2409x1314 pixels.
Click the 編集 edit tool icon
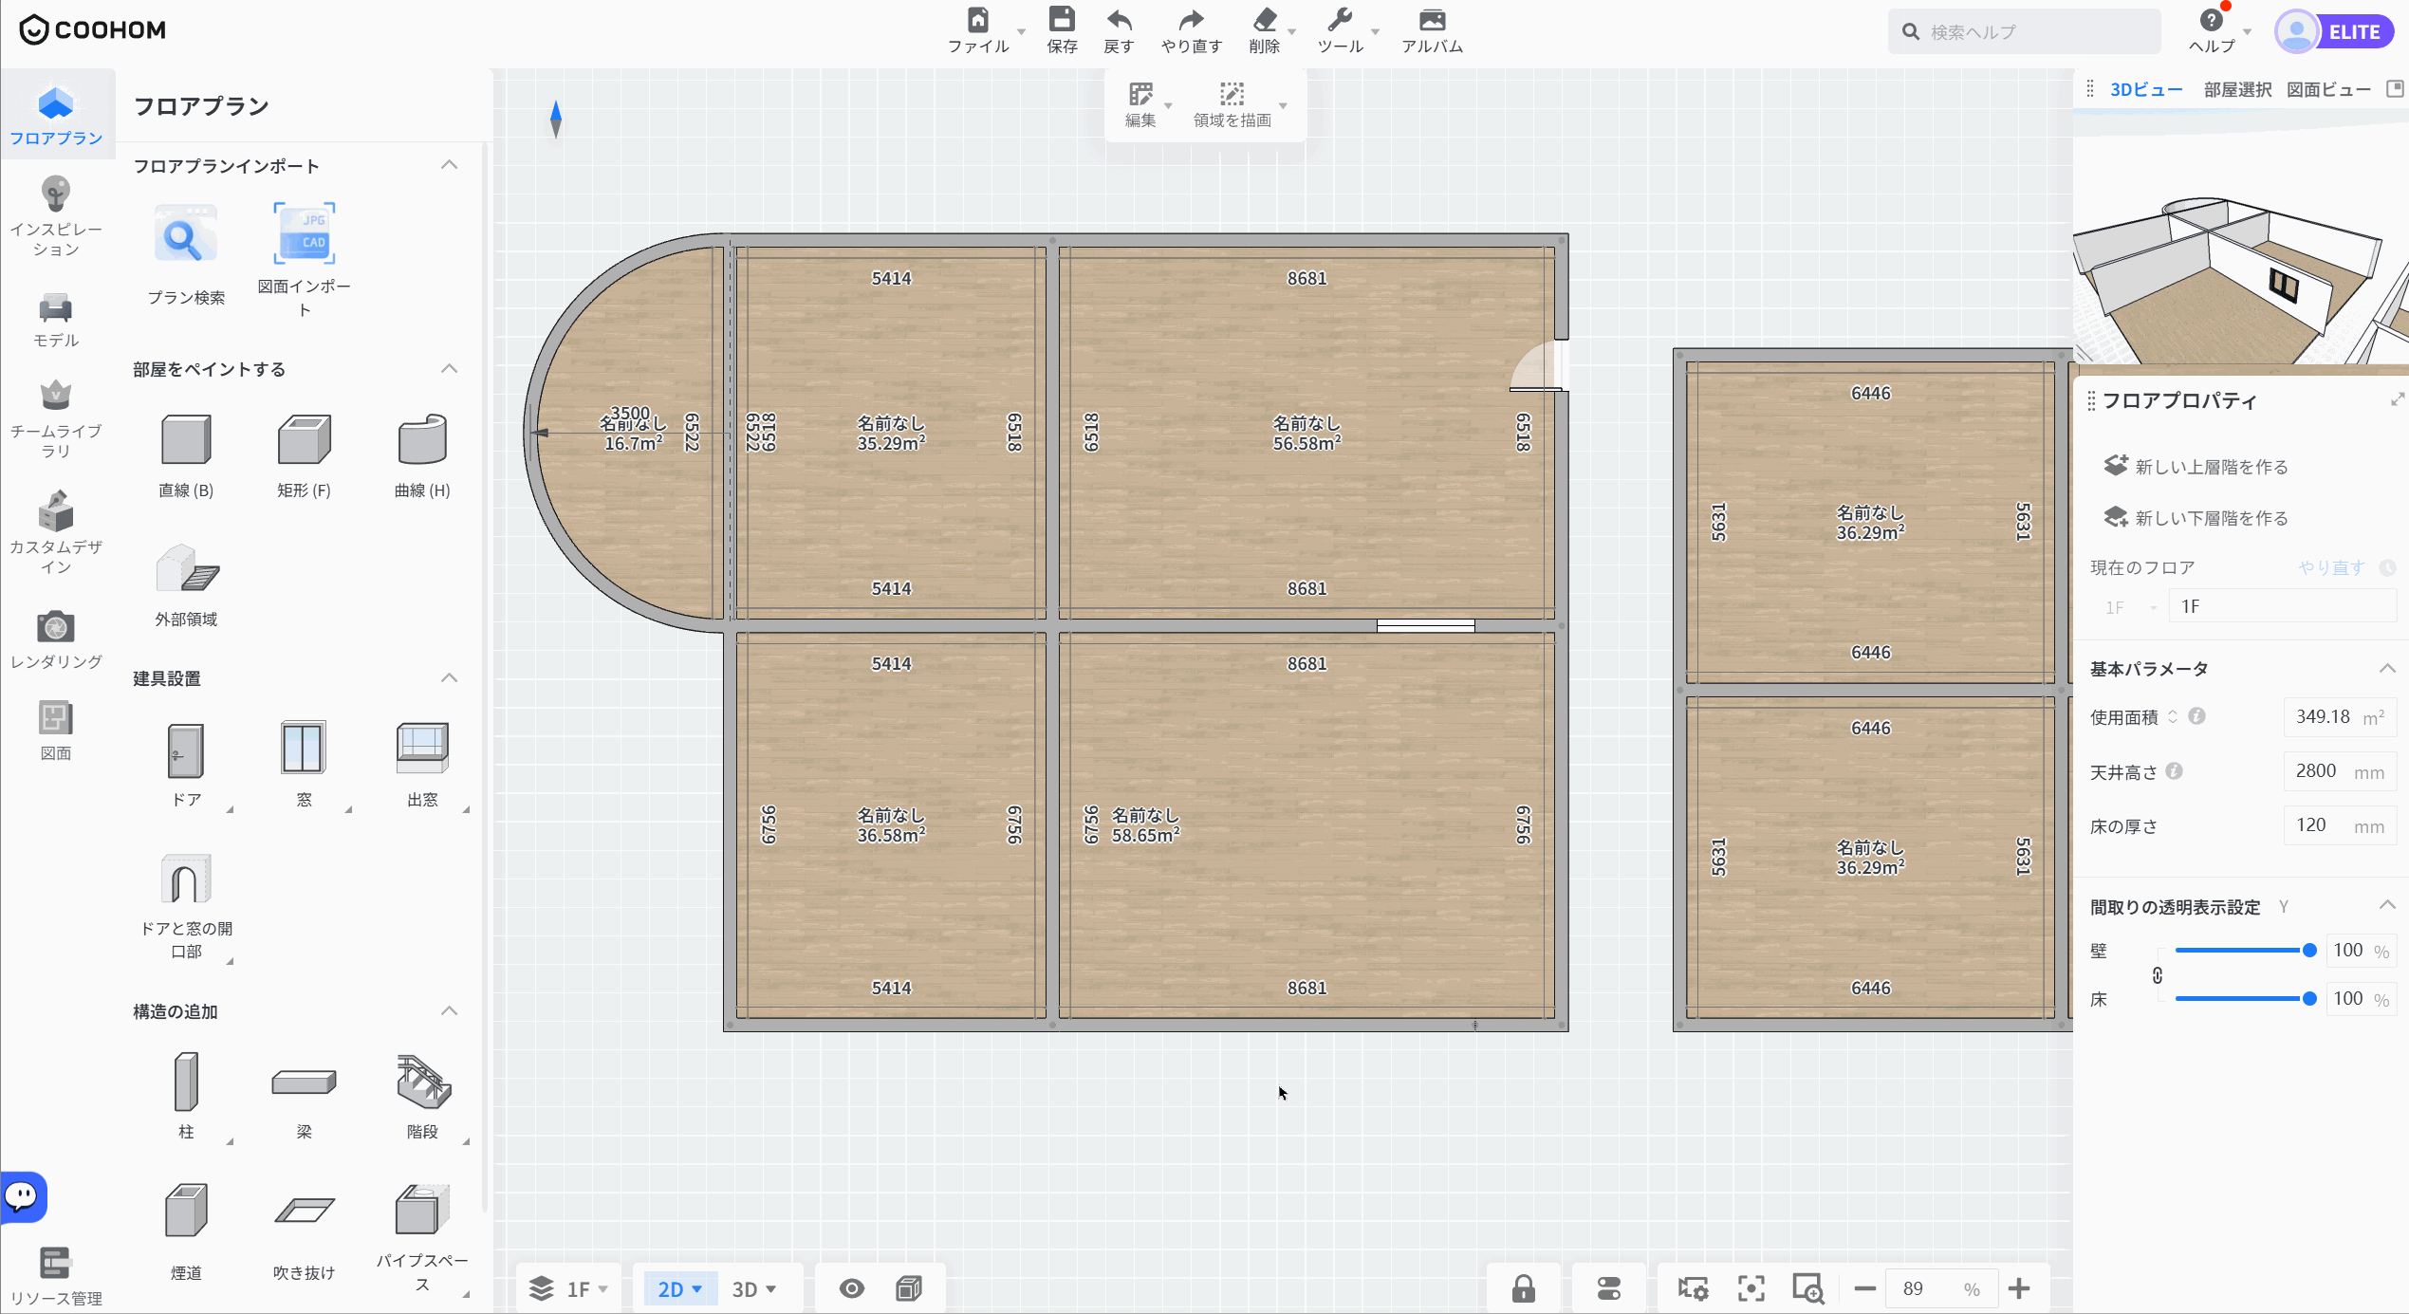(1140, 94)
